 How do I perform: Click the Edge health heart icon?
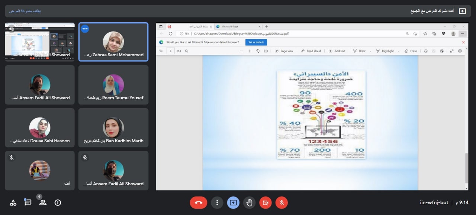(444, 34)
